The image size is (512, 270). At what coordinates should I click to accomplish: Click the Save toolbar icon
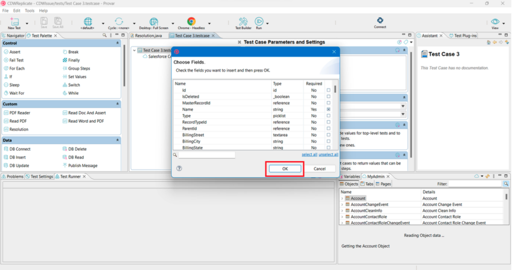pyautogui.click(x=44, y=21)
